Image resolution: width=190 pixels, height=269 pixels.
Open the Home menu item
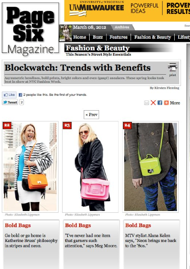(80, 37)
